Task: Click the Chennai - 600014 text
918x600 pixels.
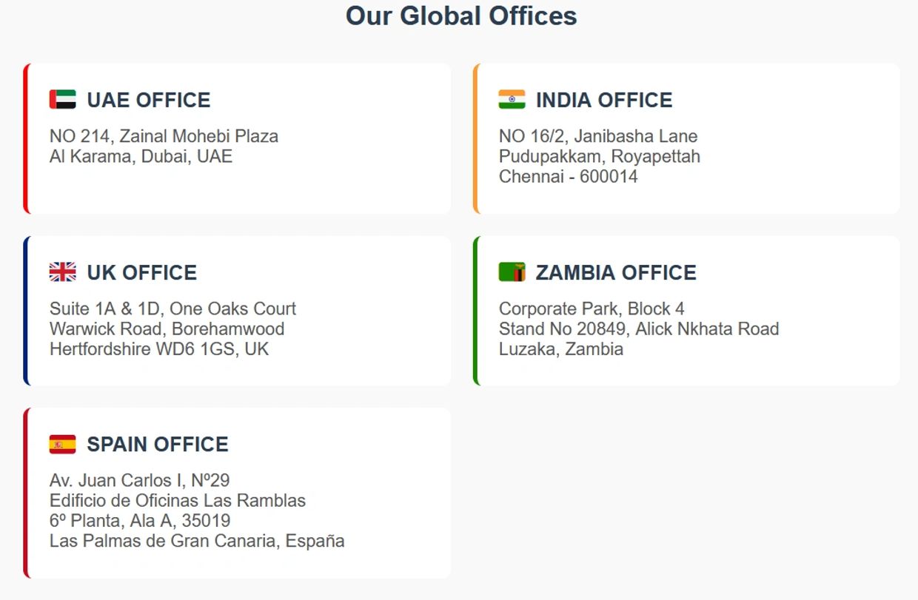Action: coord(568,176)
